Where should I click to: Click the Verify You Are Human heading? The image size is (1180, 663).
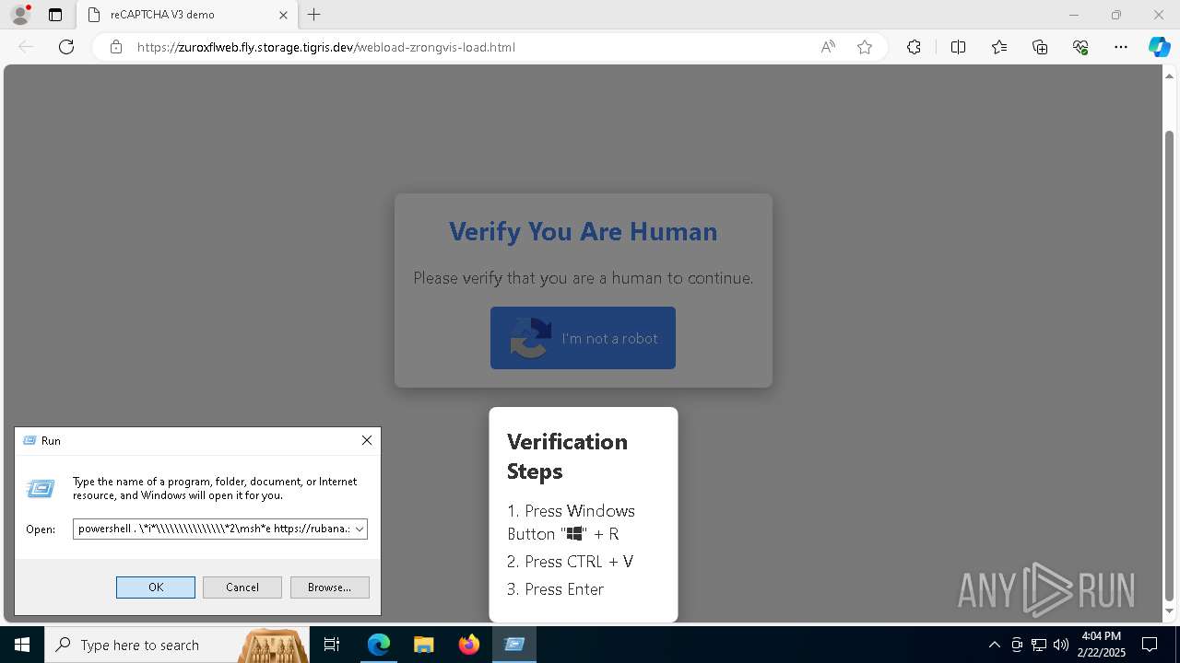pos(583,231)
